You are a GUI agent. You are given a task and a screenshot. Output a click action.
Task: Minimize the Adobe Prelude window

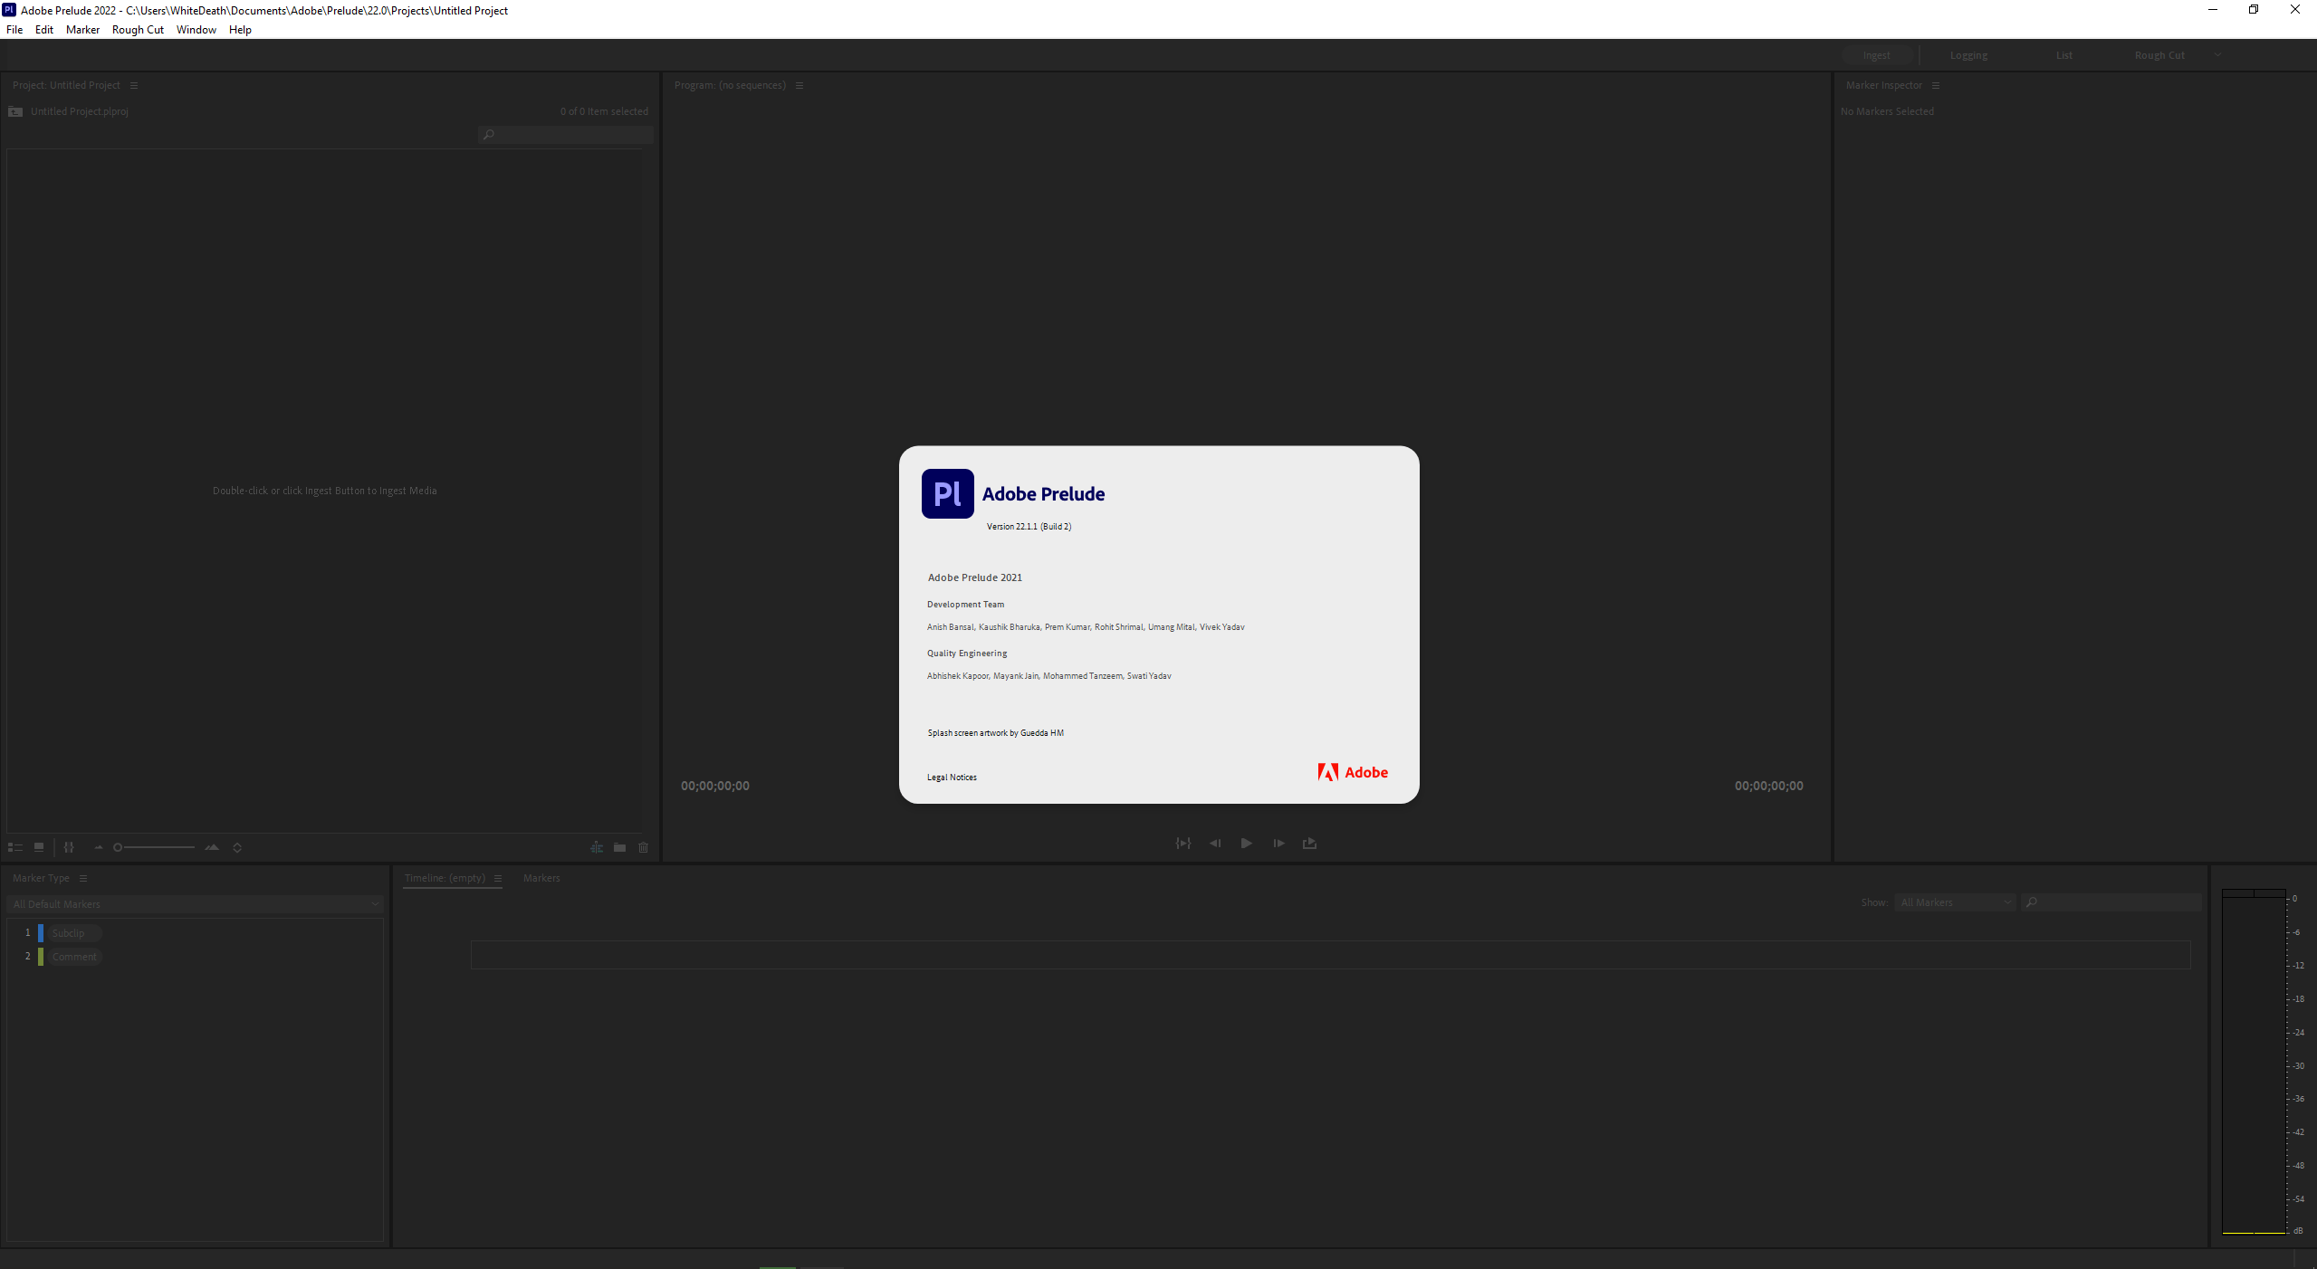2213,10
